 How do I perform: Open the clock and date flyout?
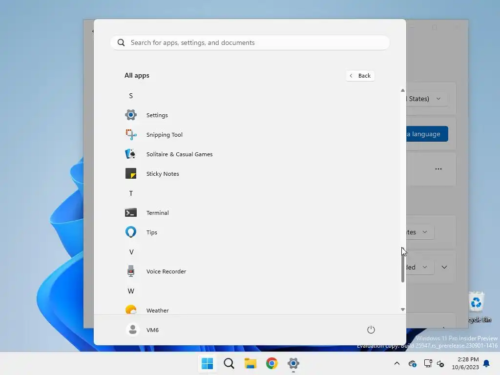click(465, 363)
